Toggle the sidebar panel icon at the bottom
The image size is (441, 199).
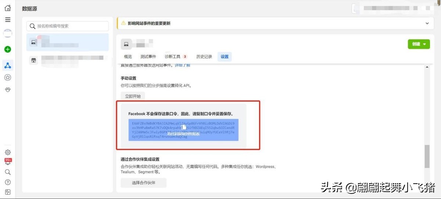[x=8, y=192]
